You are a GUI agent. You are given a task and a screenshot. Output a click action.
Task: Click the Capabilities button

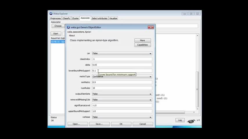click(x=143, y=45)
